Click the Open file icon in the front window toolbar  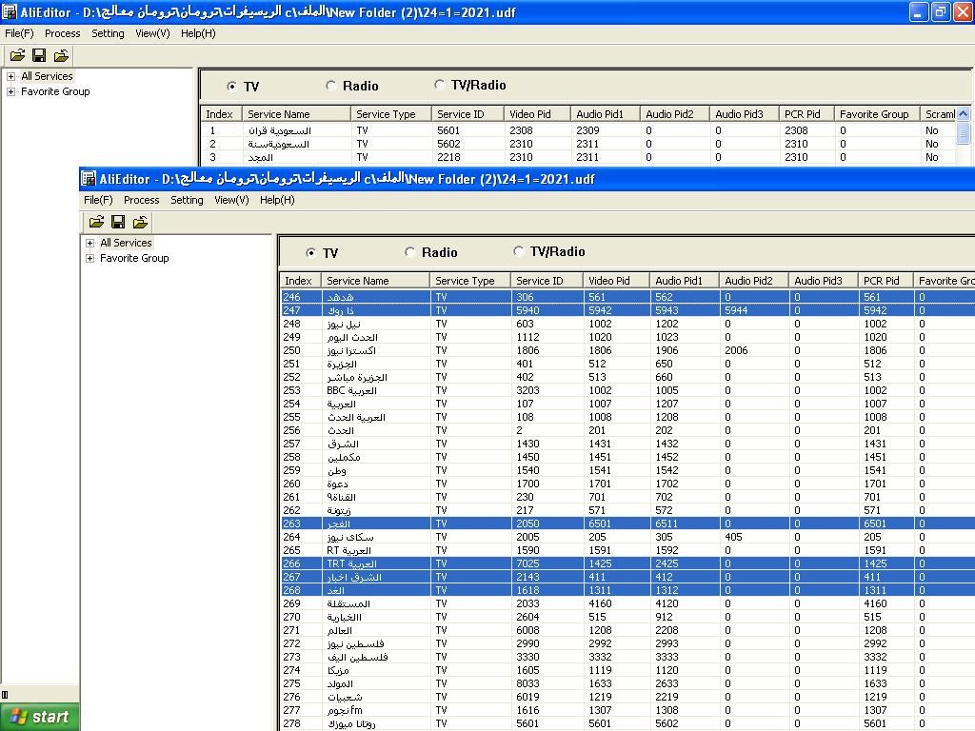coord(96,222)
